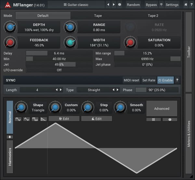Image resolution: width=195 pixels, height=180 pixels.
Task: Increase Length with right arrow
Action: point(61,90)
